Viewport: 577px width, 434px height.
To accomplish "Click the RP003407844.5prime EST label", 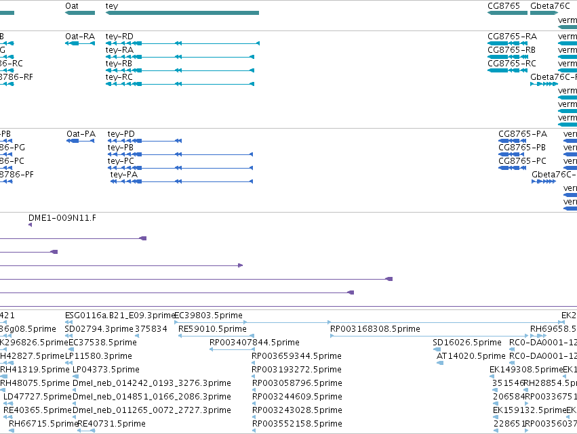I will pyautogui.click(x=254, y=343).
